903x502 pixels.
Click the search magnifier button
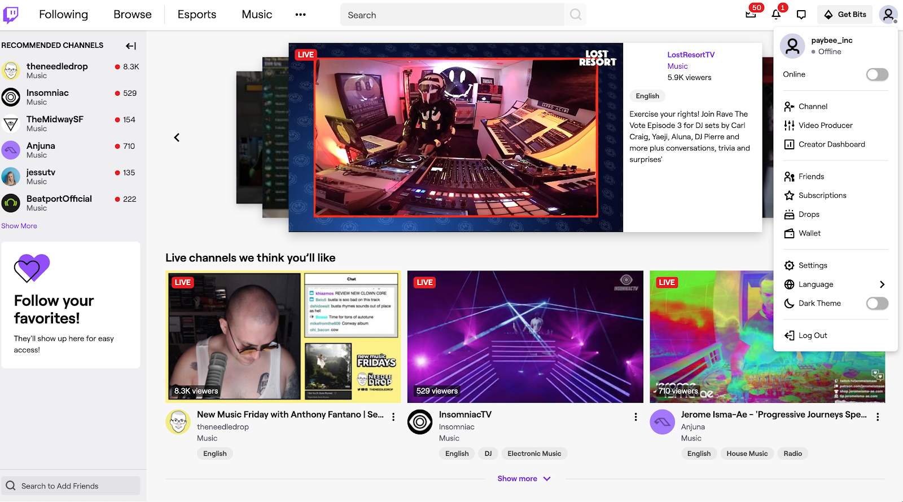pyautogui.click(x=575, y=15)
